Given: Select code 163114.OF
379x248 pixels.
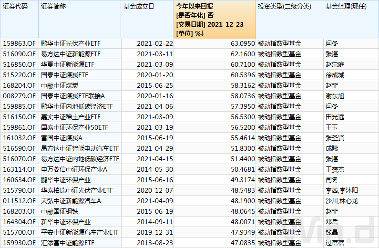Looking at the screenshot, I should [20, 169].
